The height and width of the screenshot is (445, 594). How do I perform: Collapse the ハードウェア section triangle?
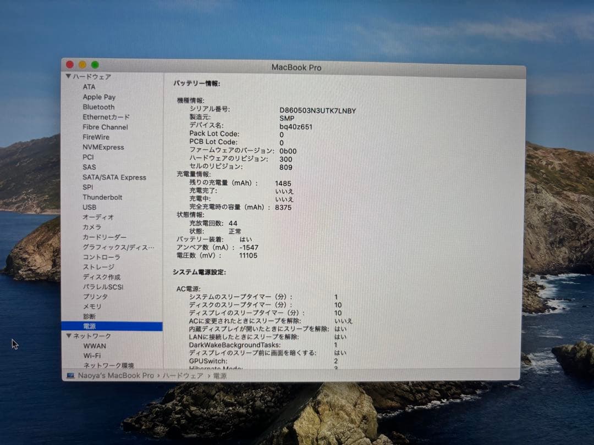click(x=69, y=76)
